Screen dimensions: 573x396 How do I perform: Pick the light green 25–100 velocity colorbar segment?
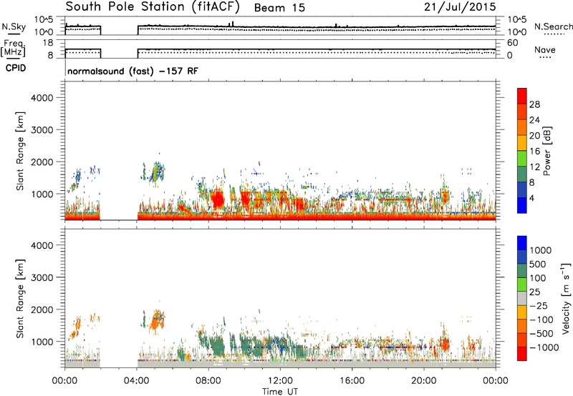522,284
